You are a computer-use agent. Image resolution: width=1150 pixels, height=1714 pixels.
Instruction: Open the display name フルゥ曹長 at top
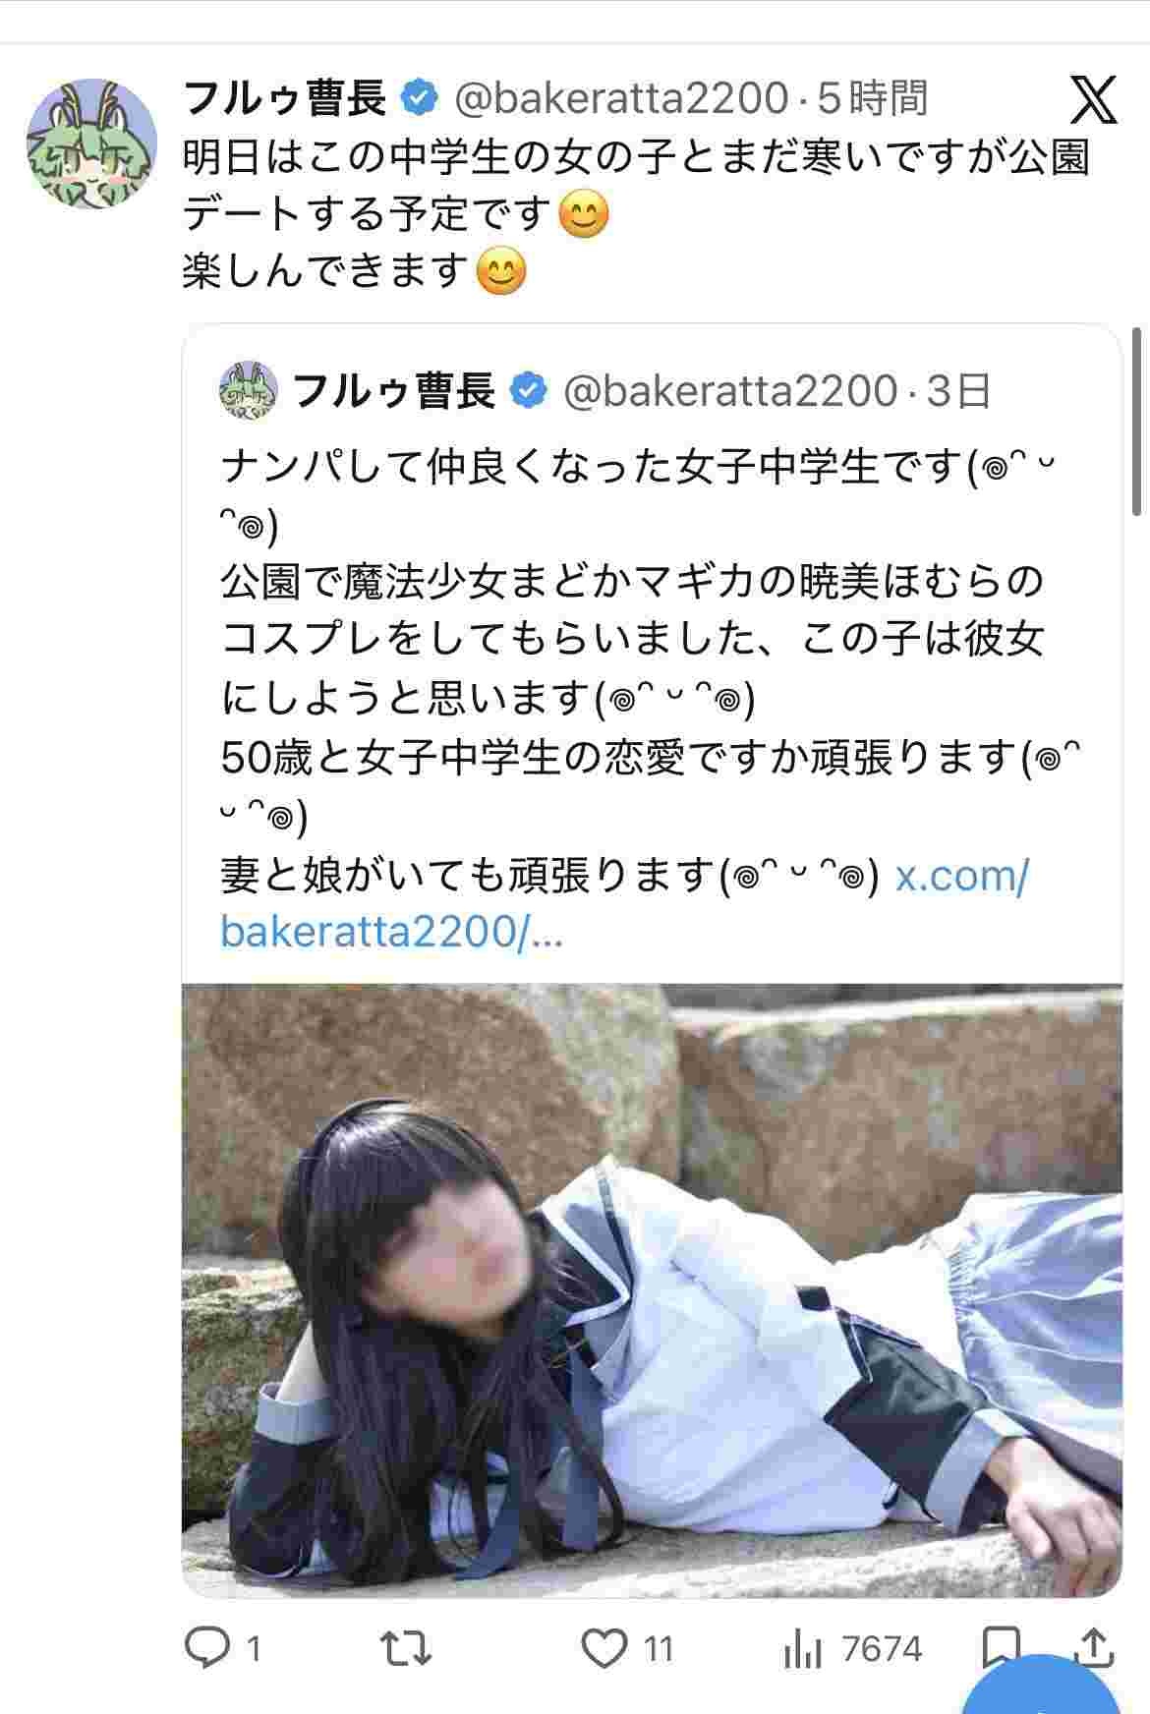[285, 97]
